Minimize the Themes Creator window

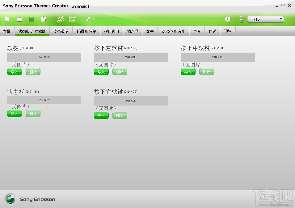276,6
